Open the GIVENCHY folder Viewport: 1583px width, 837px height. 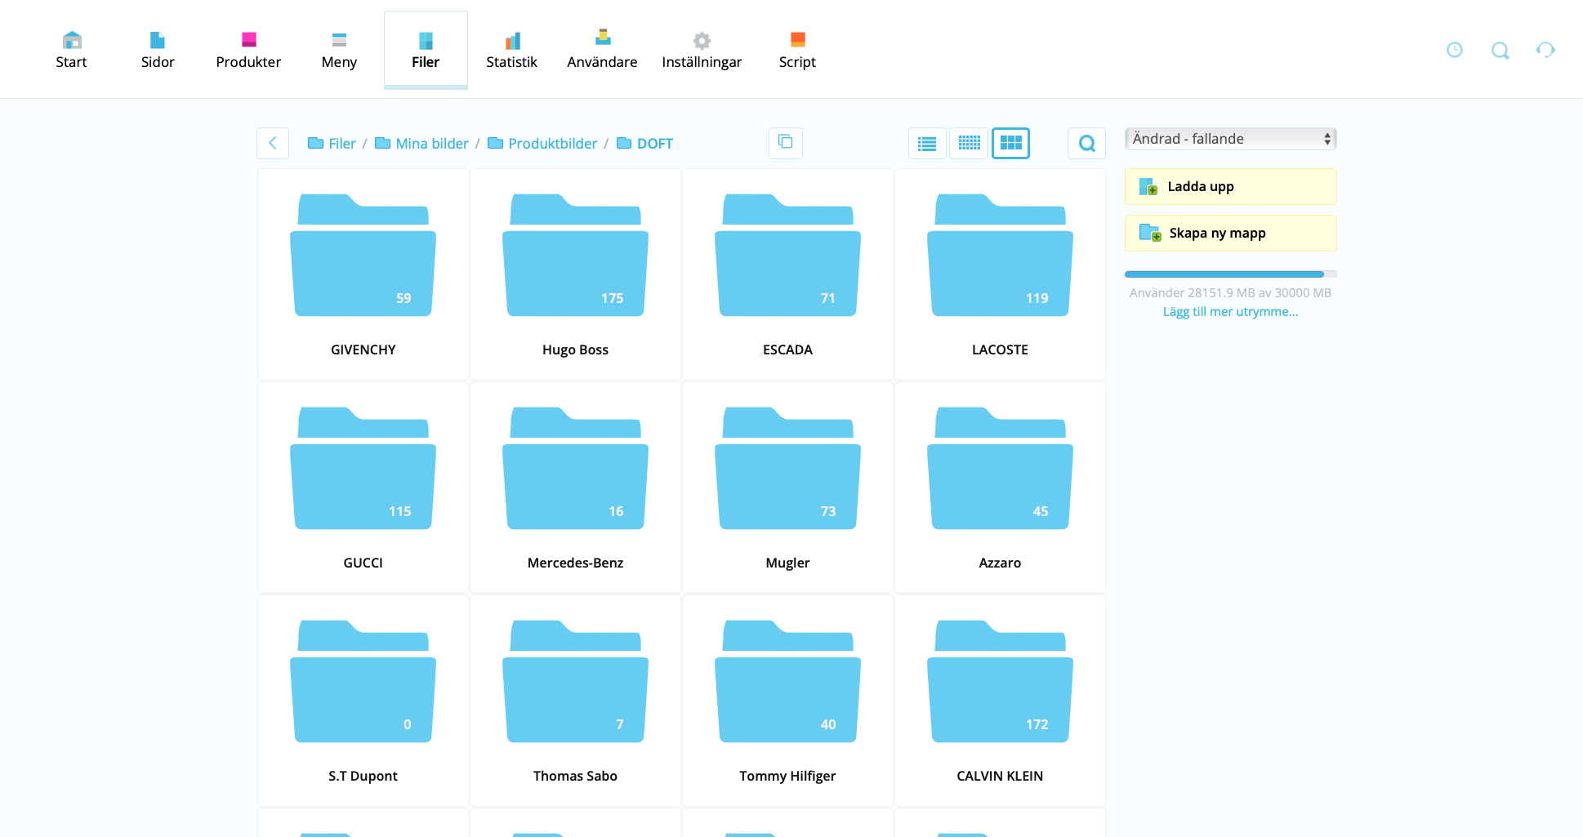click(363, 274)
